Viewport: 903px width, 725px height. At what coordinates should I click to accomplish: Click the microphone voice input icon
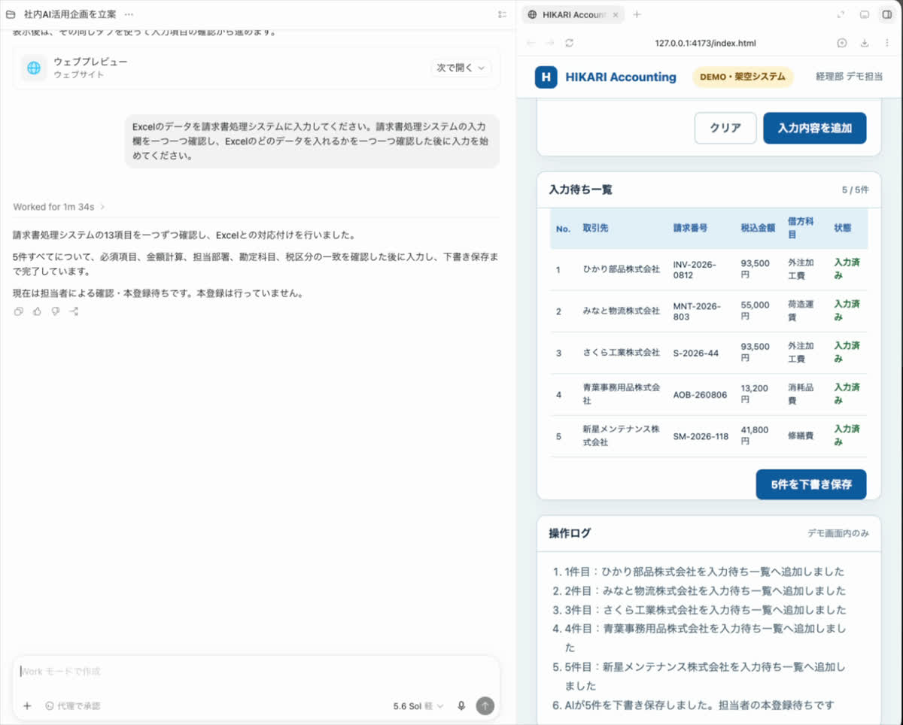click(461, 706)
